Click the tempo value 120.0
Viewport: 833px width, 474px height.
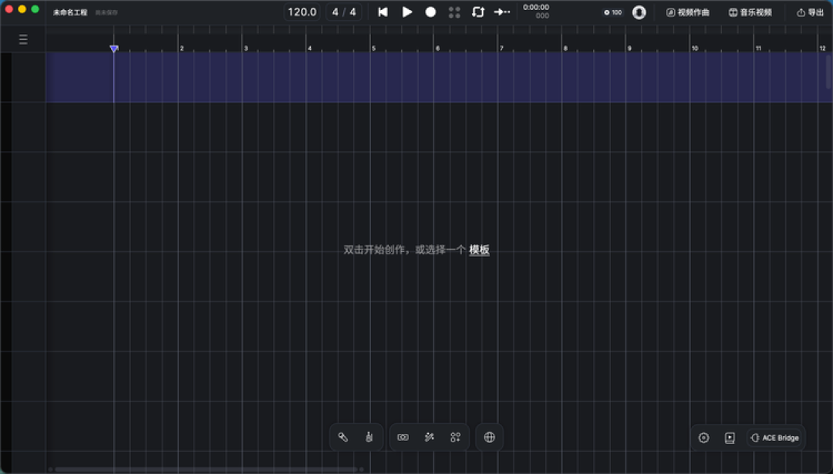pyautogui.click(x=302, y=12)
